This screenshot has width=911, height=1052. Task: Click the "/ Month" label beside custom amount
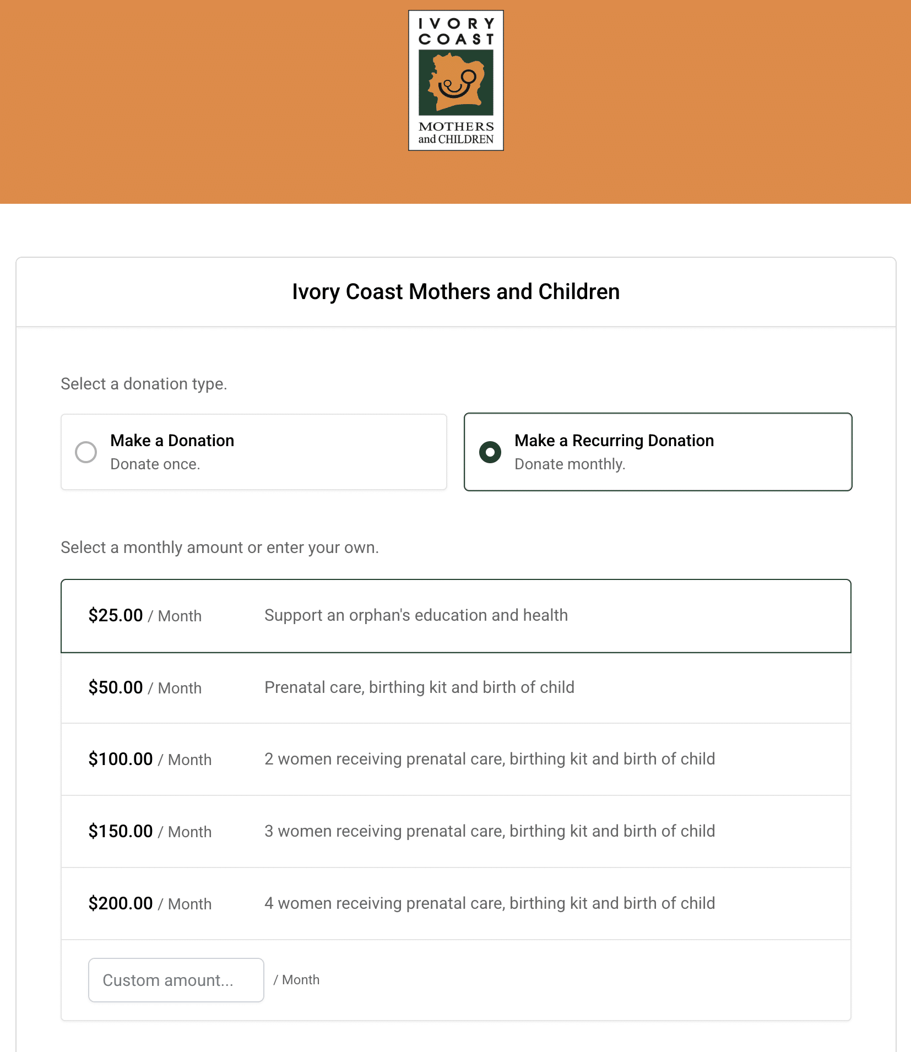coord(296,980)
